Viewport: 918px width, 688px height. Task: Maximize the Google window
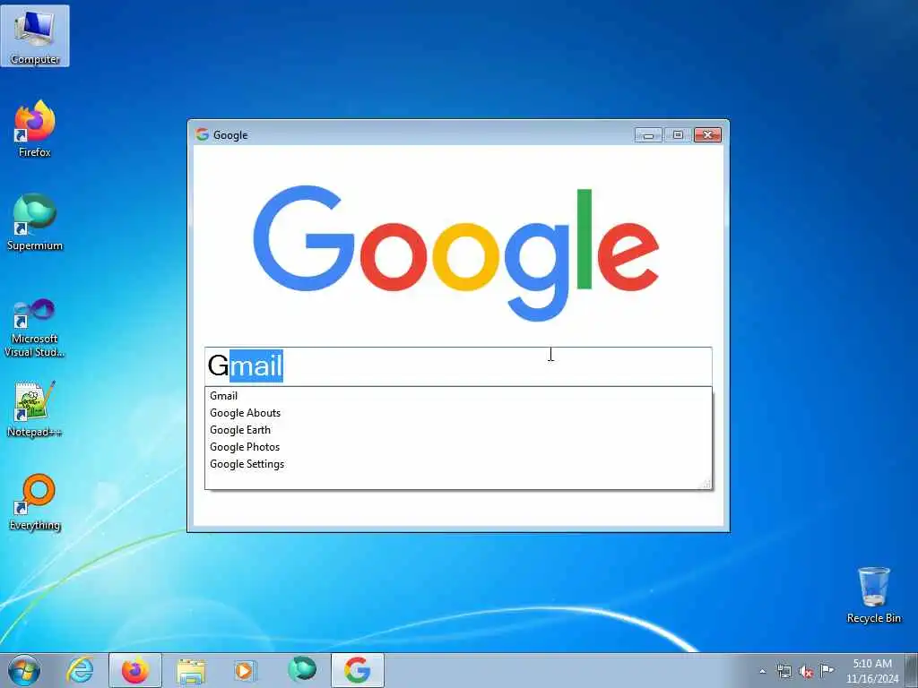pyautogui.click(x=678, y=135)
